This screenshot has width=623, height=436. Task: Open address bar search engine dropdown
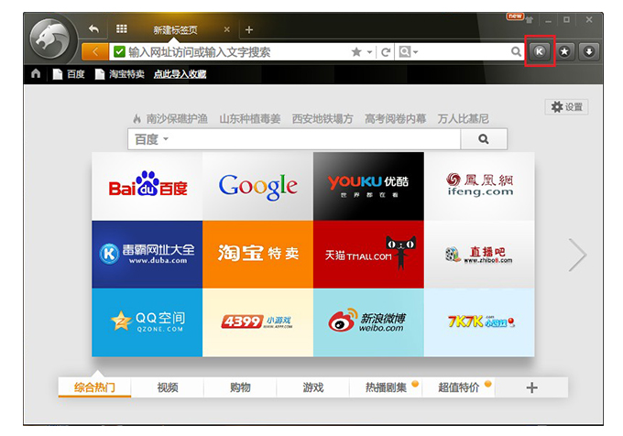click(x=409, y=52)
